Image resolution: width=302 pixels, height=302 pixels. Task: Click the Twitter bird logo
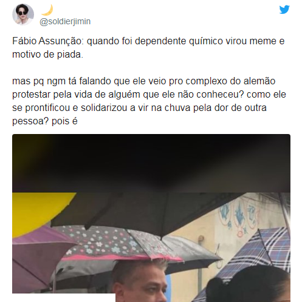tap(284, 10)
